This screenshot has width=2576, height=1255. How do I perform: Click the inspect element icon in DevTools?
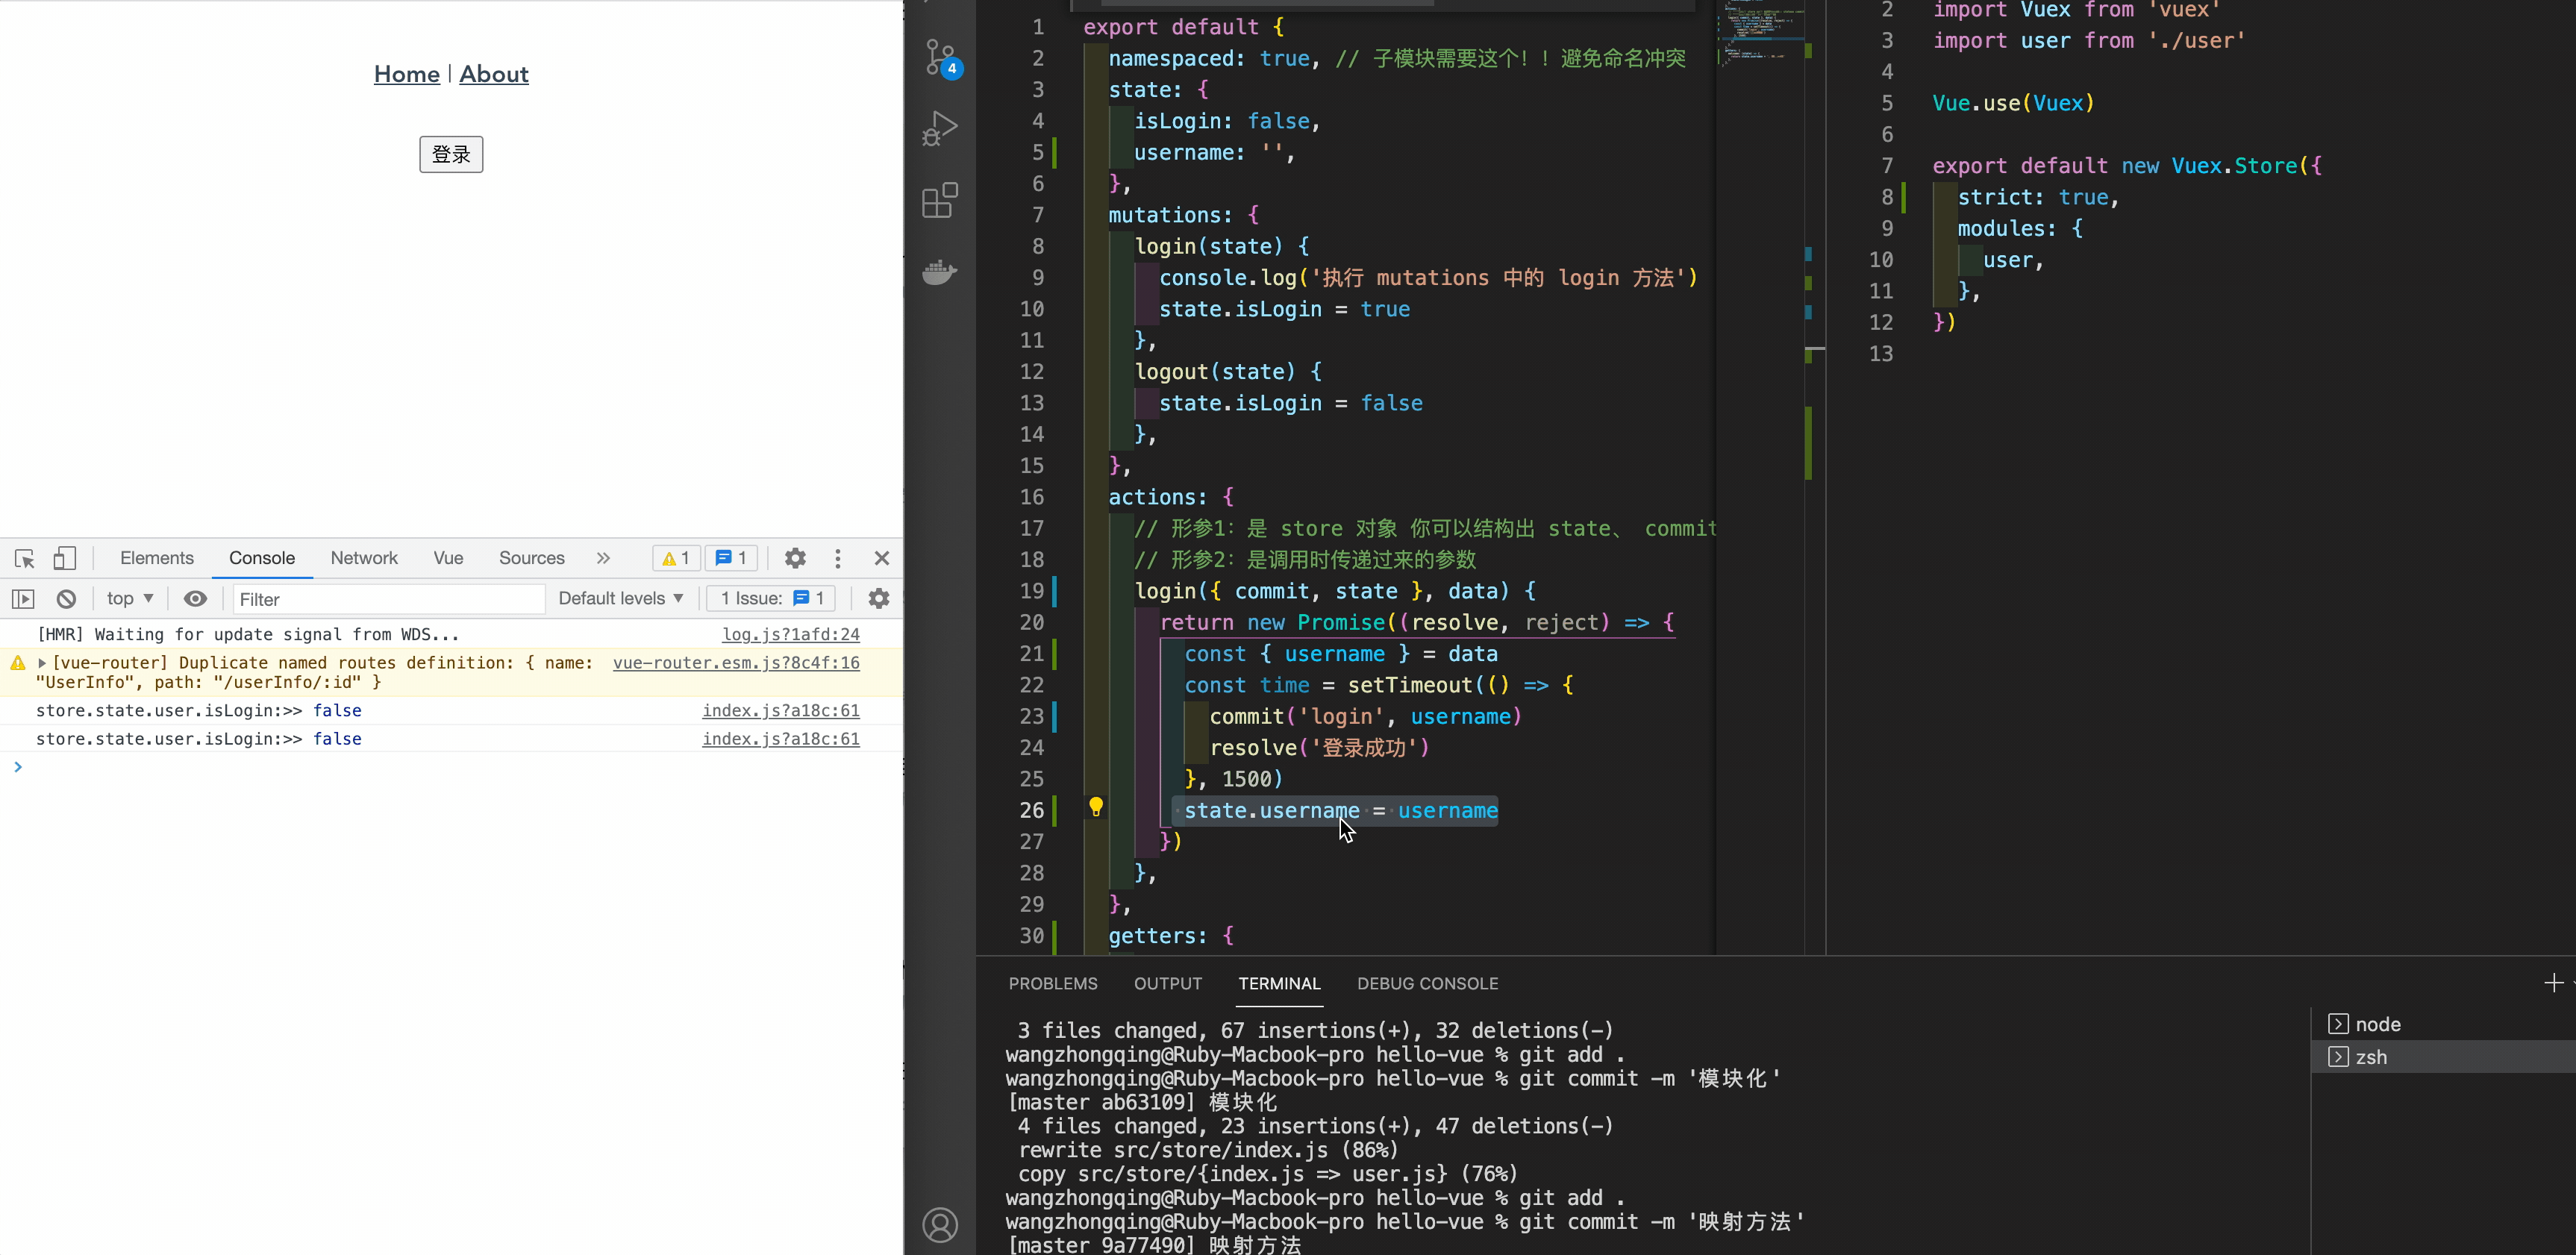tap(23, 557)
